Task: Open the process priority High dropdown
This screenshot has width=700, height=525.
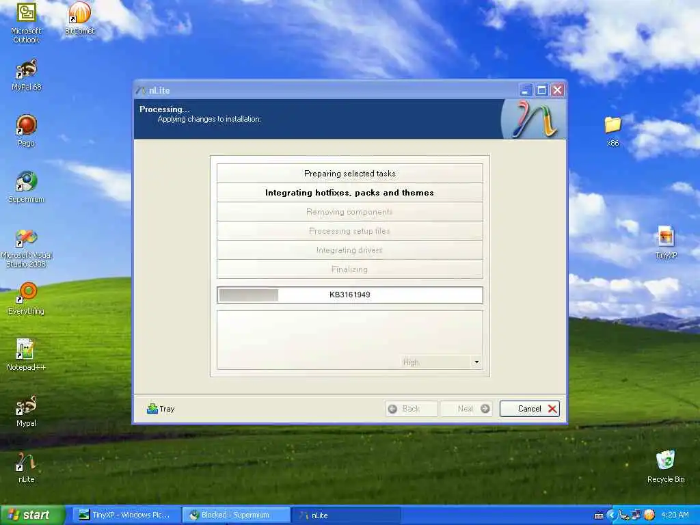Action: click(441, 362)
